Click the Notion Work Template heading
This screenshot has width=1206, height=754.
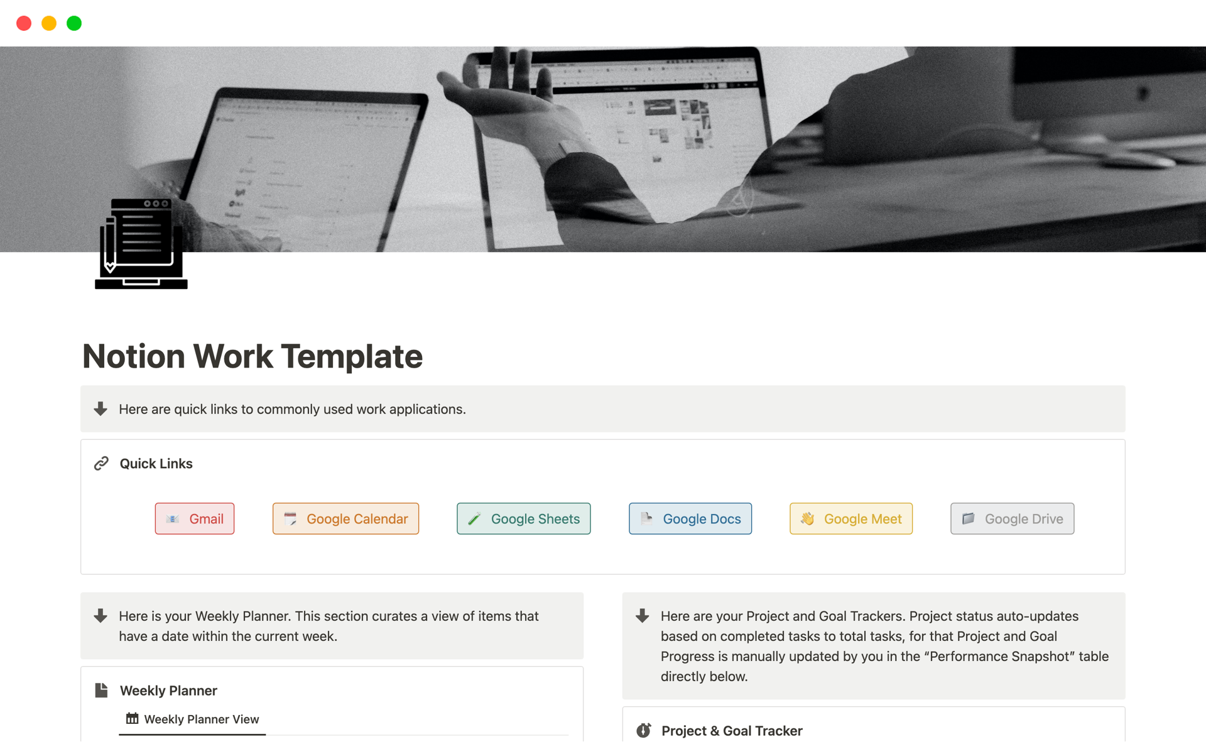coord(252,355)
